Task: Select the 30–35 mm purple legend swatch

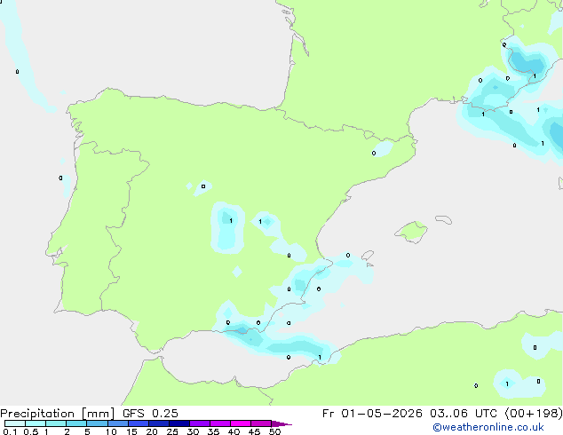Action: pyautogui.click(x=200, y=423)
